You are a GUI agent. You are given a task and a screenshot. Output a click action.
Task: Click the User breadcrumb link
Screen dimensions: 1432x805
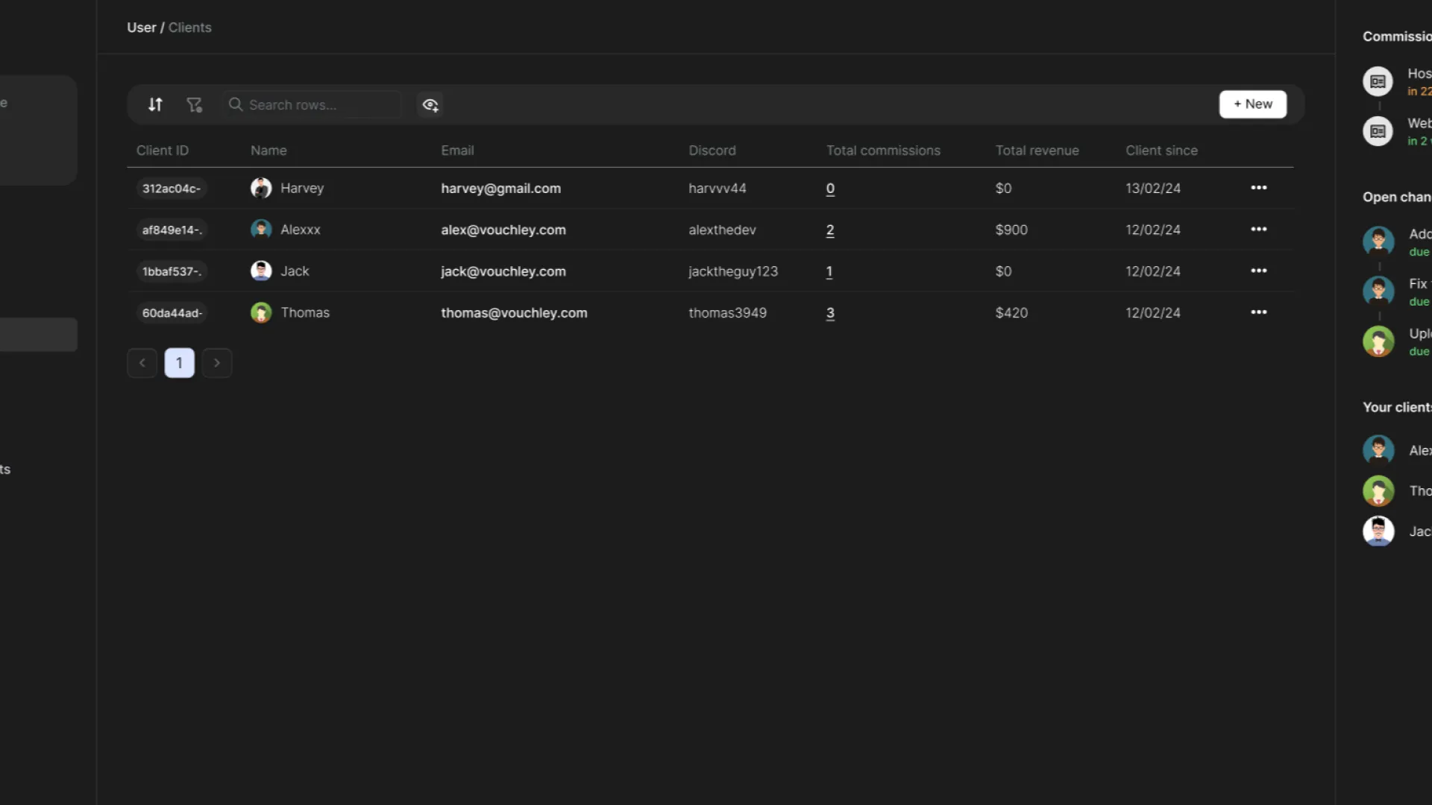141,28
